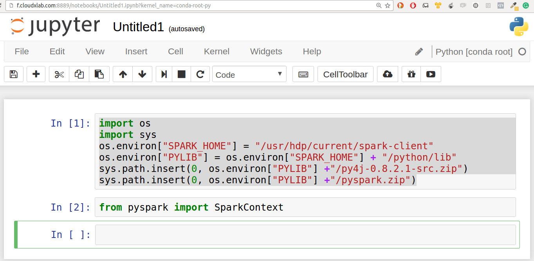Click the Jupyter logo
Viewport: 534px width, 261px height.
pyautogui.click(x=55, y=26)
